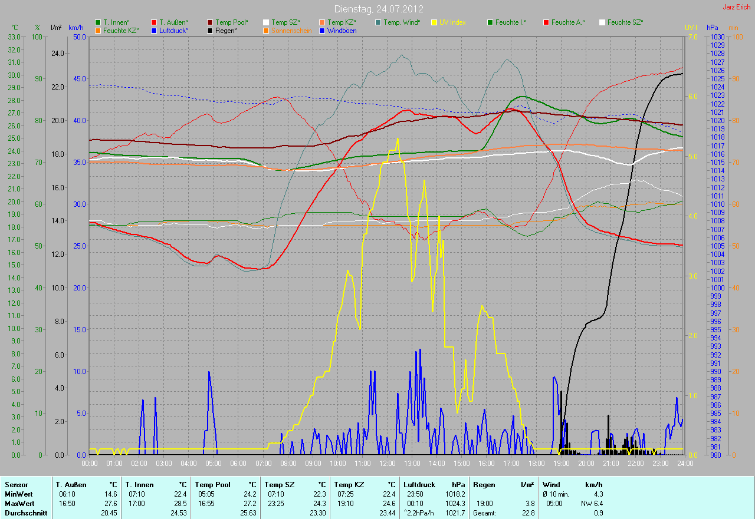Select the Regen column header in table

tap(484, 485)
